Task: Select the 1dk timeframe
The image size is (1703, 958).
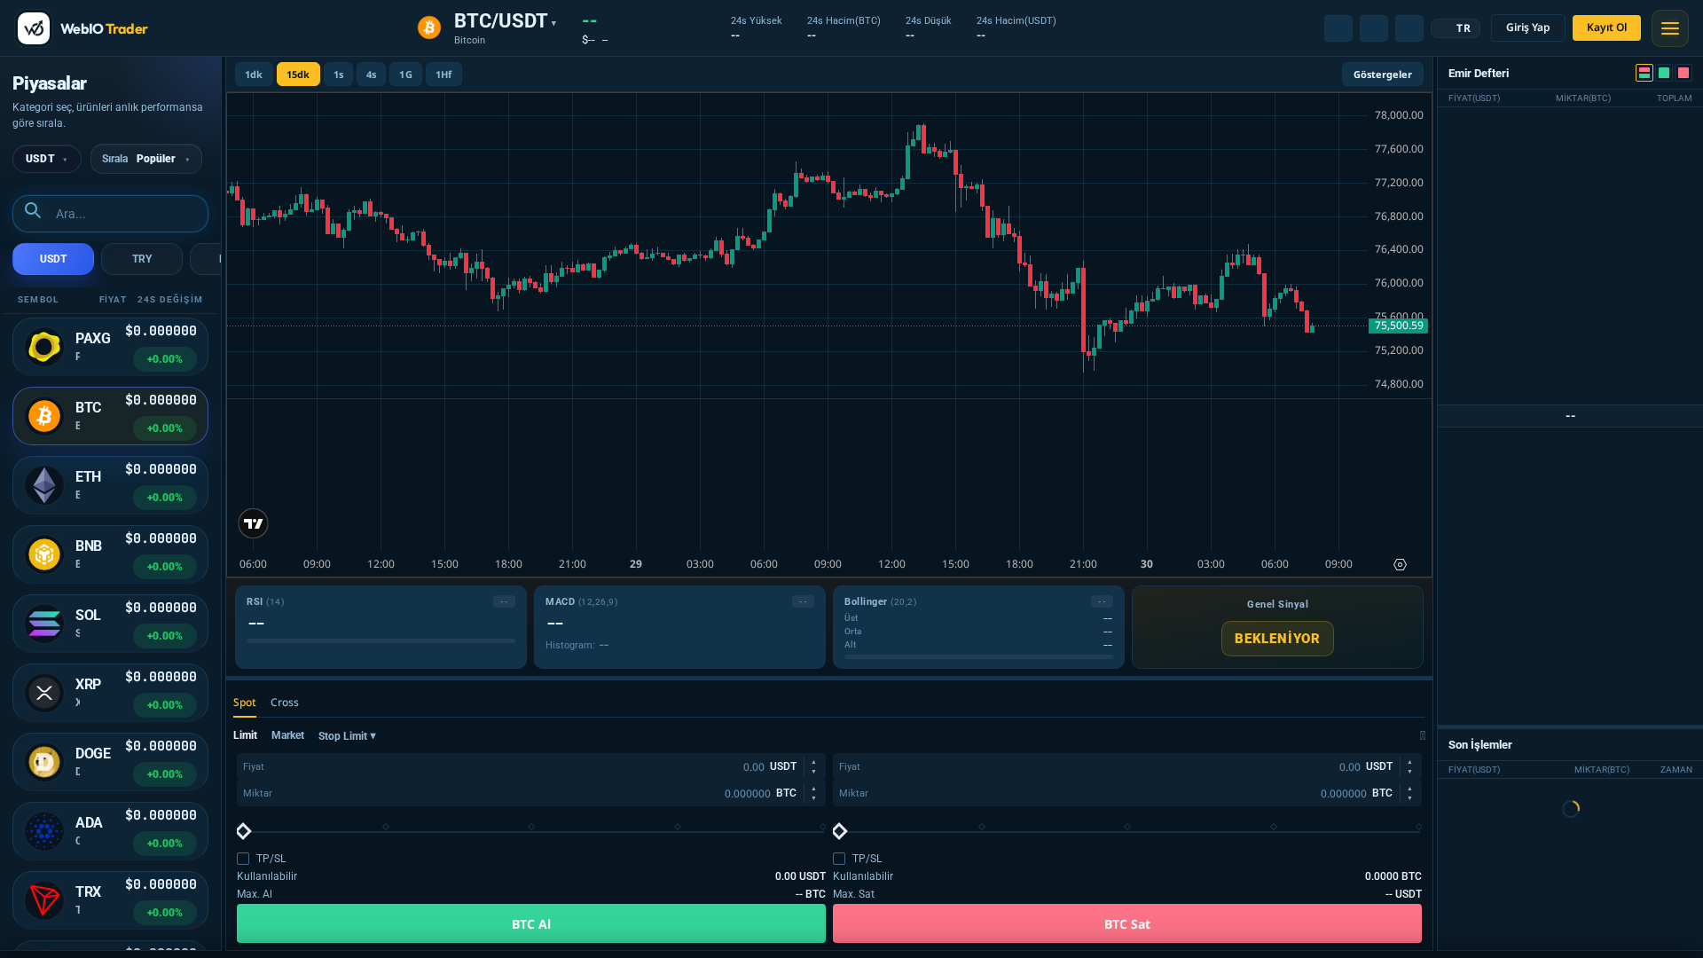Action: [x=254, y=75]
